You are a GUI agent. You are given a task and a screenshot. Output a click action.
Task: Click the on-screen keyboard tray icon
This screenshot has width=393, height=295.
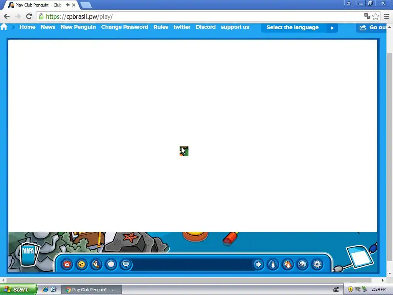[336, 290]
